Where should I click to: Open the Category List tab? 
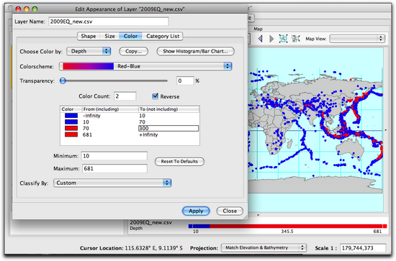coord(163,36)
